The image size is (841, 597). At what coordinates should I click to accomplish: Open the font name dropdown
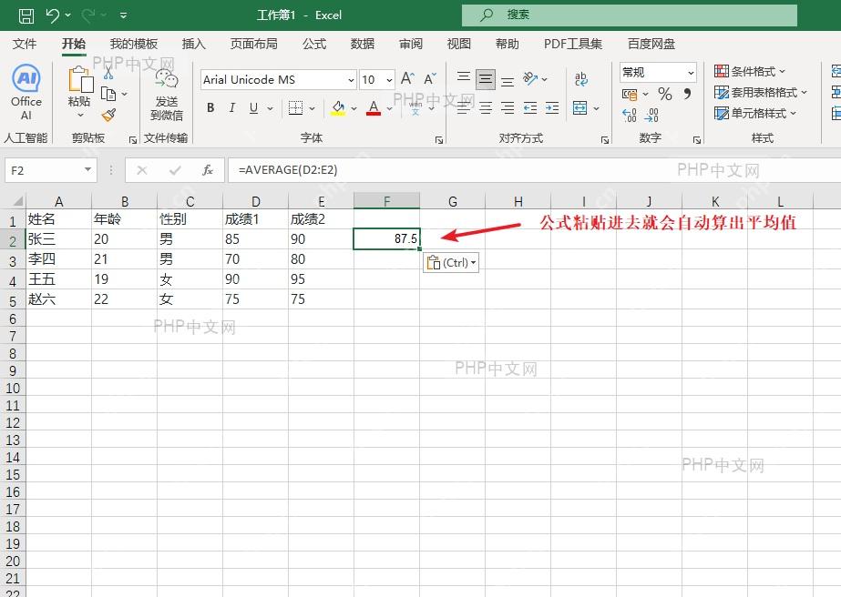pyautogui.click(x=352, y=80)
